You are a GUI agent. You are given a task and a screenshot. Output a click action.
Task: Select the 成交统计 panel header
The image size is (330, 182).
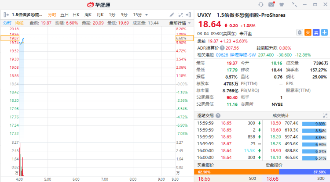tap(281, 115)
